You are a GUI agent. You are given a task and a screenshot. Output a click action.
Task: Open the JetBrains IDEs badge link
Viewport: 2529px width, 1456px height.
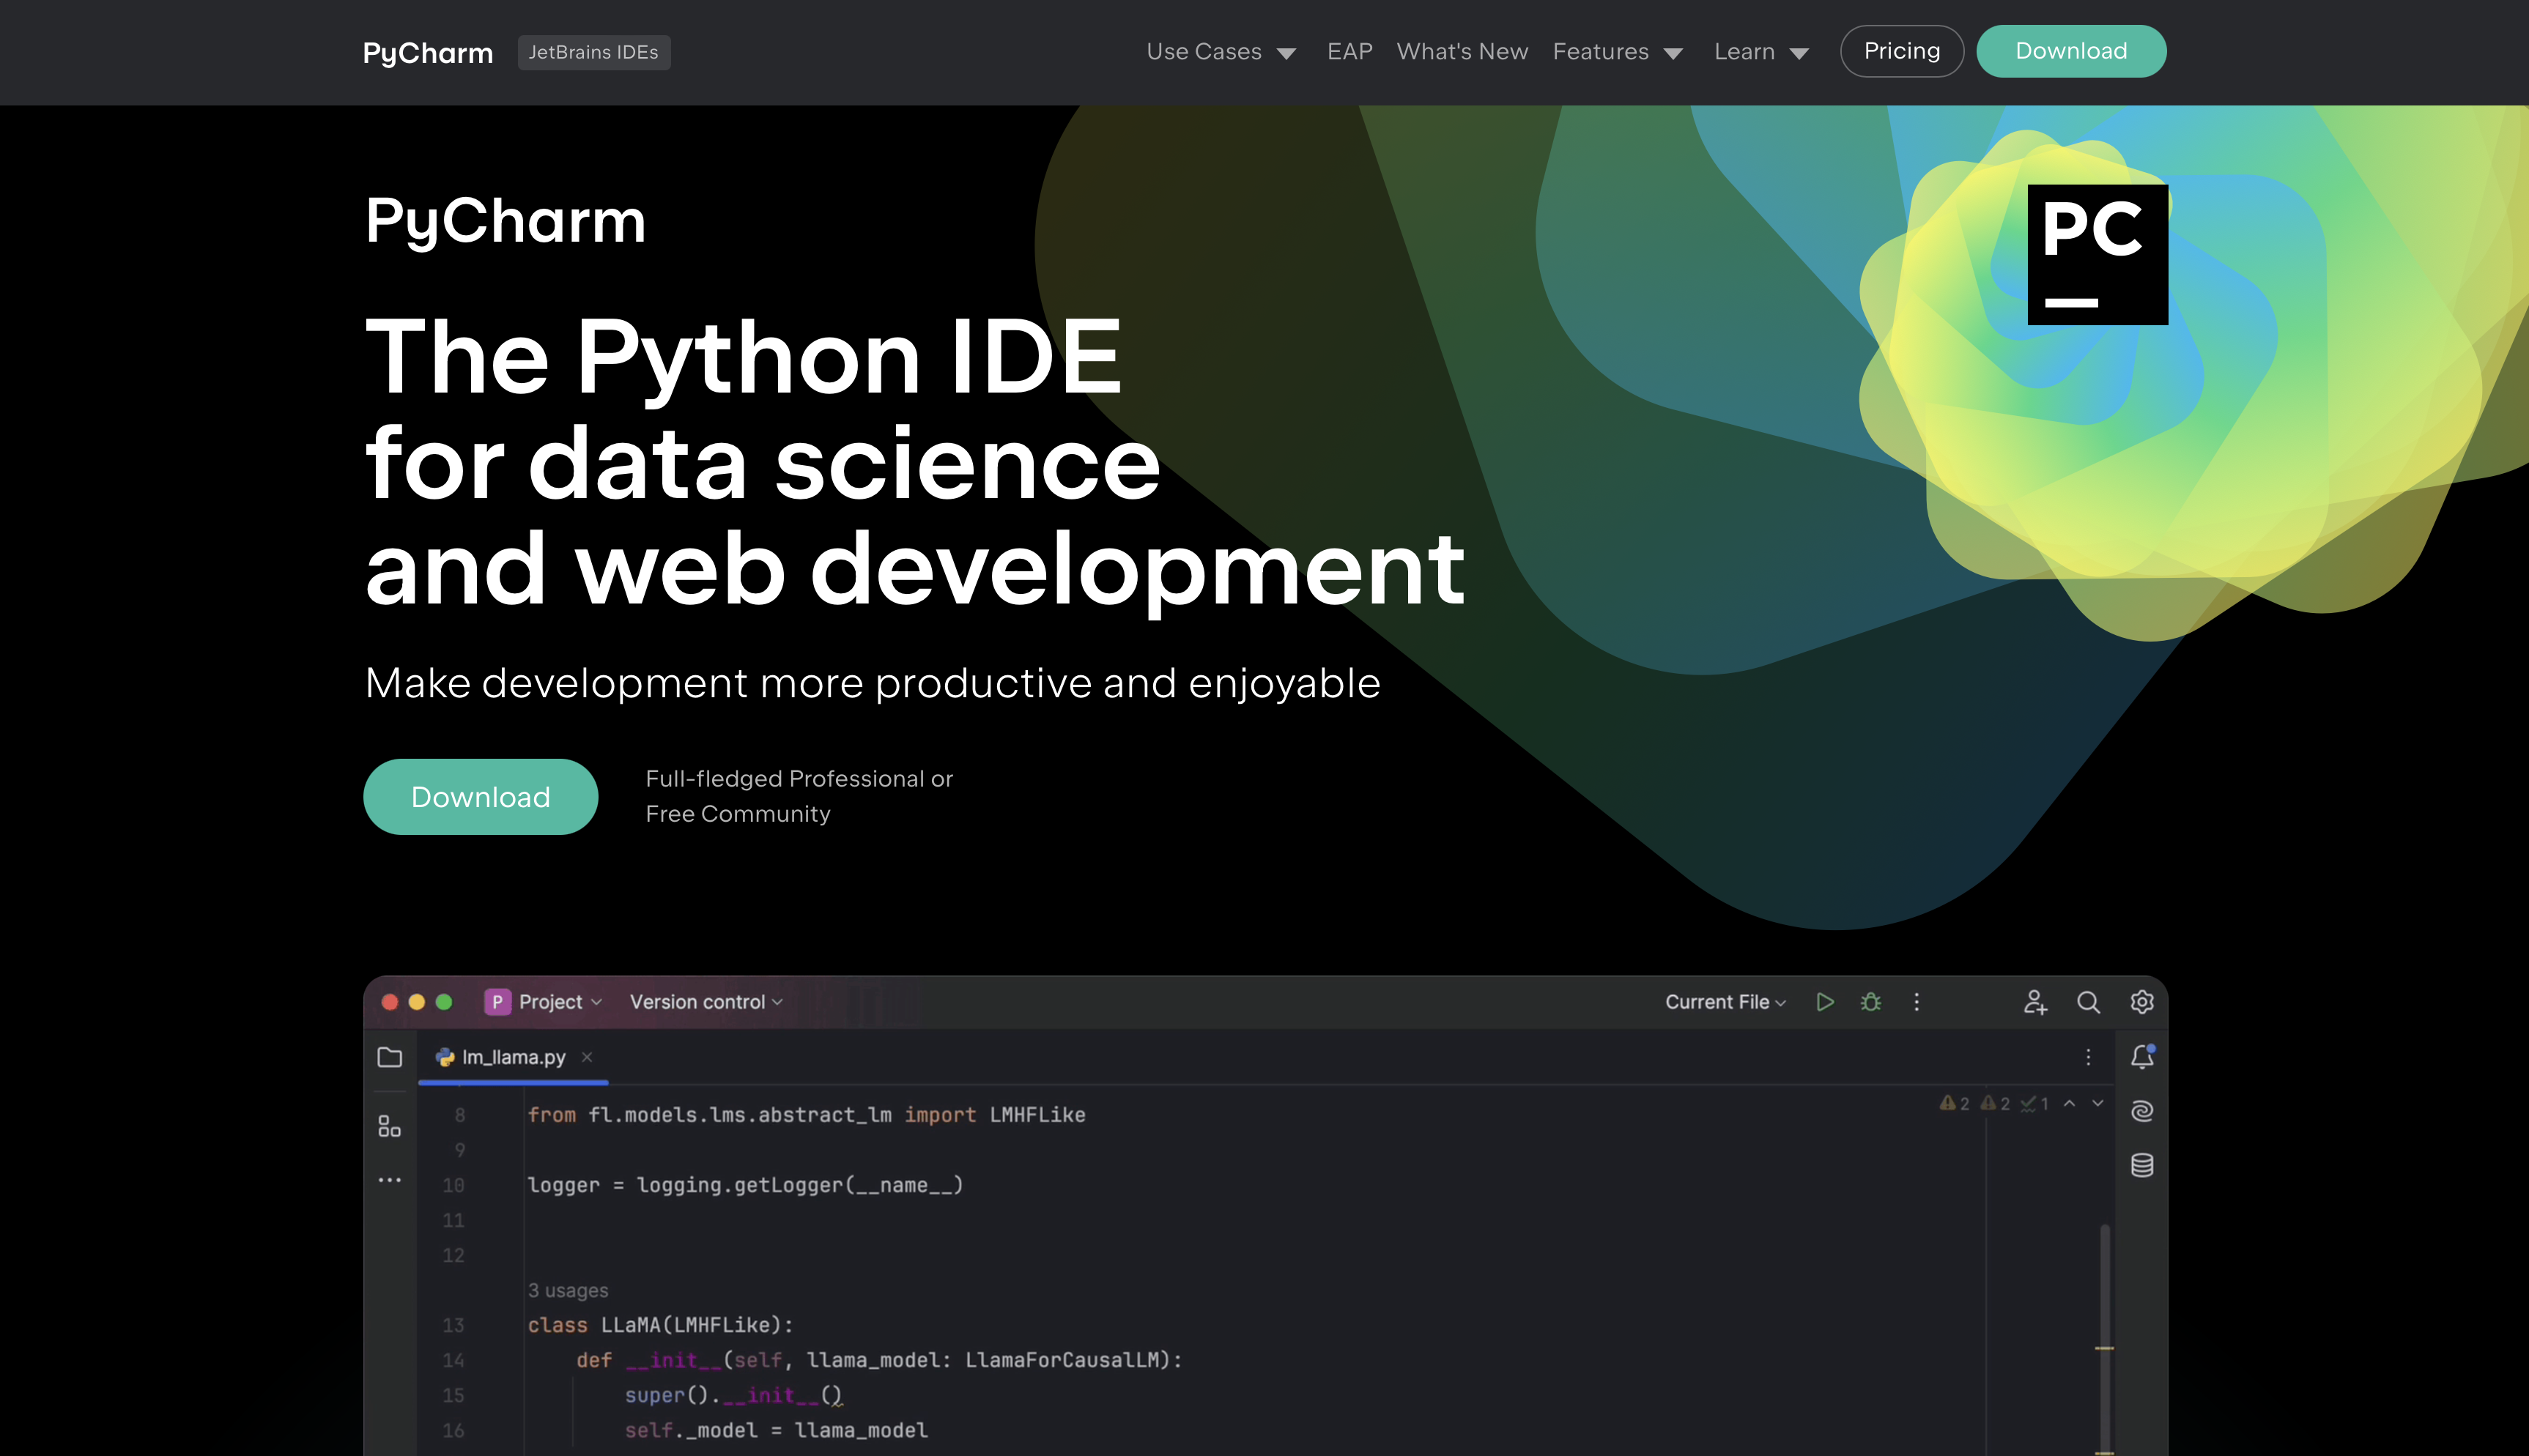[594, 52]
